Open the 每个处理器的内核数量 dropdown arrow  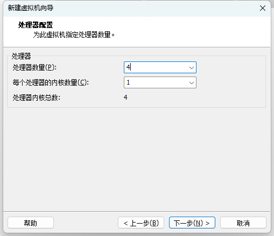pos(192,82)
